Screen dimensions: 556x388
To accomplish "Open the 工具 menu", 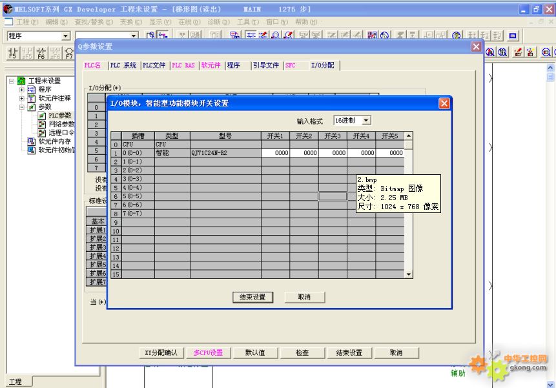I will click(x=248, y=22).
